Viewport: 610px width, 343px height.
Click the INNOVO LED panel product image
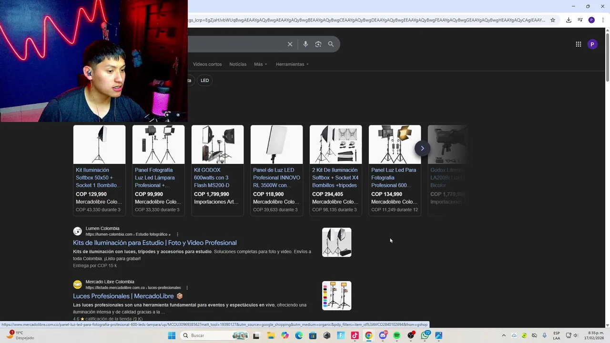coord(276,144)
